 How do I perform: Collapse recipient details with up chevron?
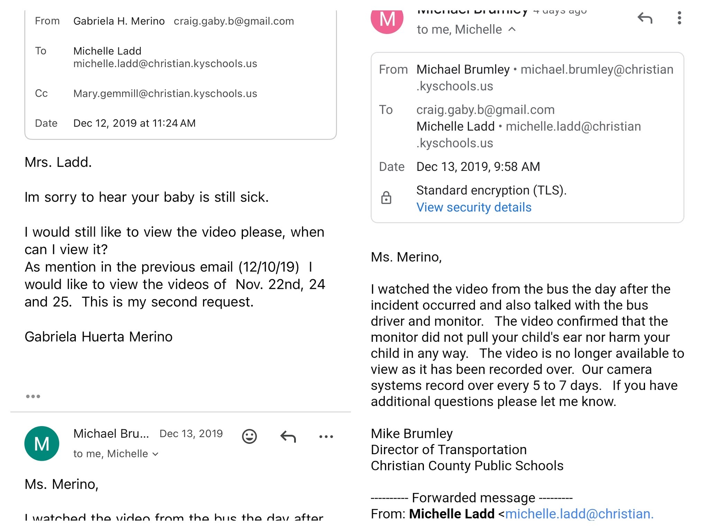[512, 30]
